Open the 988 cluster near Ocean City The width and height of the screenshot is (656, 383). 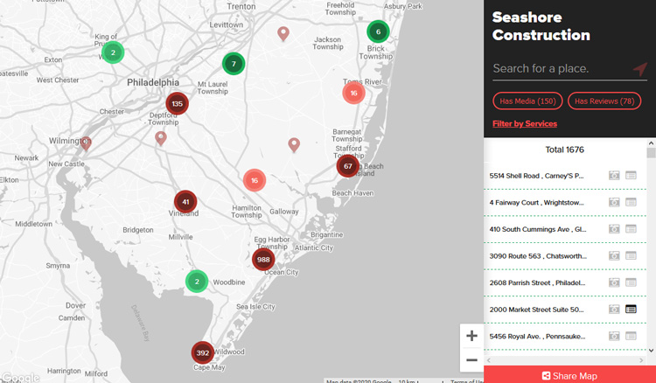pyautogui.click(x=263, y=259)
